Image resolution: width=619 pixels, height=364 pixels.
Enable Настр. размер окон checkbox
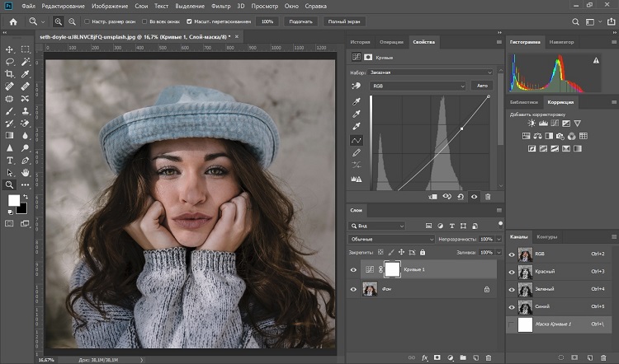point(87,21)
